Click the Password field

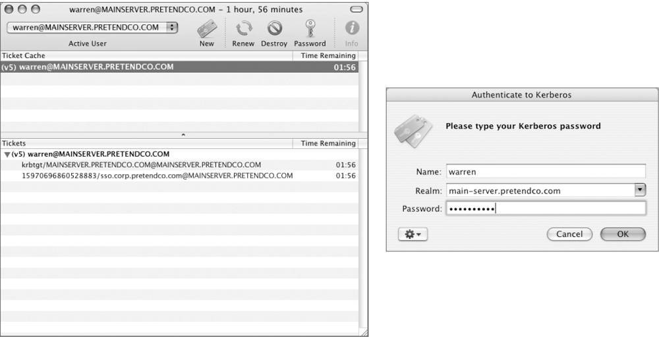(x=546, y=209)
